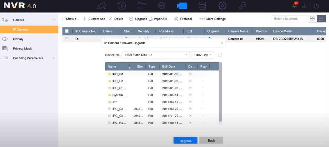
Task: Open the Storage database icon
Action: (x=202, y=6)
